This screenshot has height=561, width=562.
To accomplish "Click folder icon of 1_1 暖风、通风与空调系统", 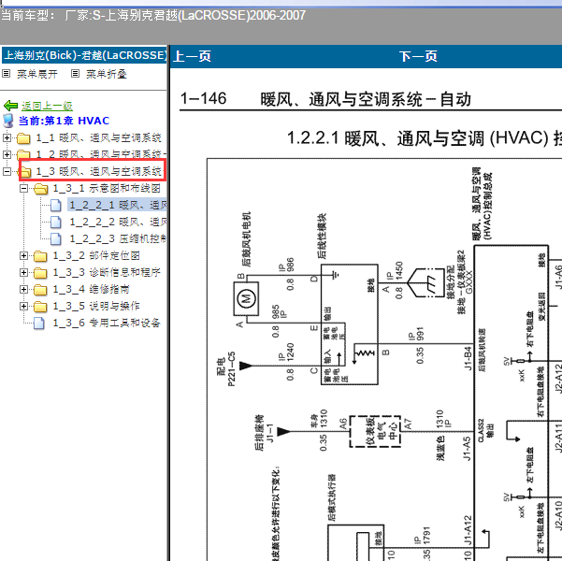I will pos(23,138).
